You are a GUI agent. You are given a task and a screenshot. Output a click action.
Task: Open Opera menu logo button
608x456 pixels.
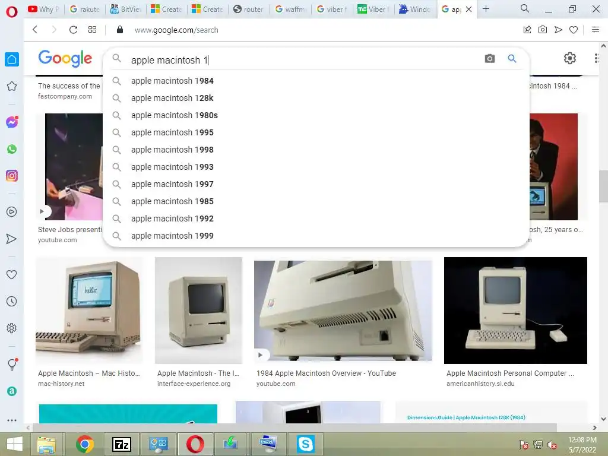(12, 12)
